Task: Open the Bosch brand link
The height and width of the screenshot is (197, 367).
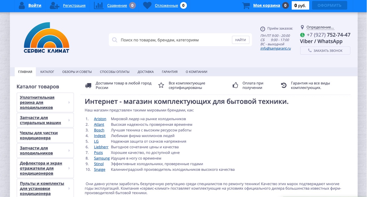Action: (x=99, y=130)
